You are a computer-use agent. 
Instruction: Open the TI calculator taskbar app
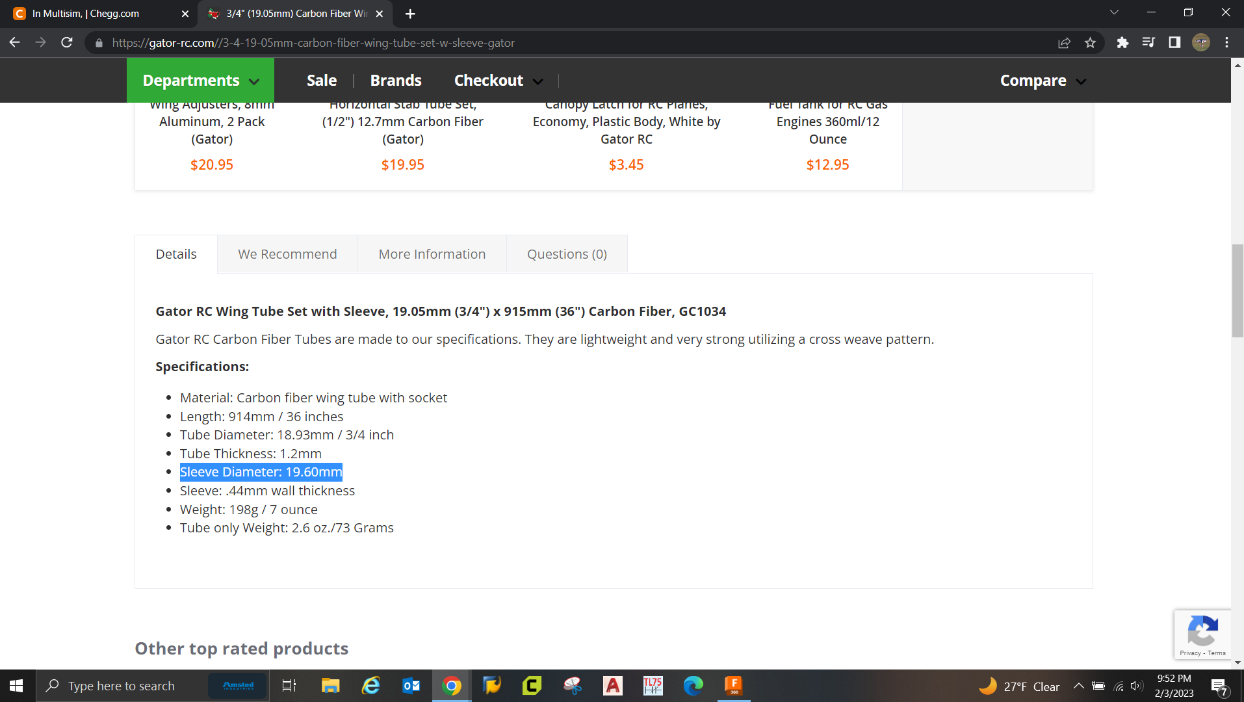coord(653,686)
